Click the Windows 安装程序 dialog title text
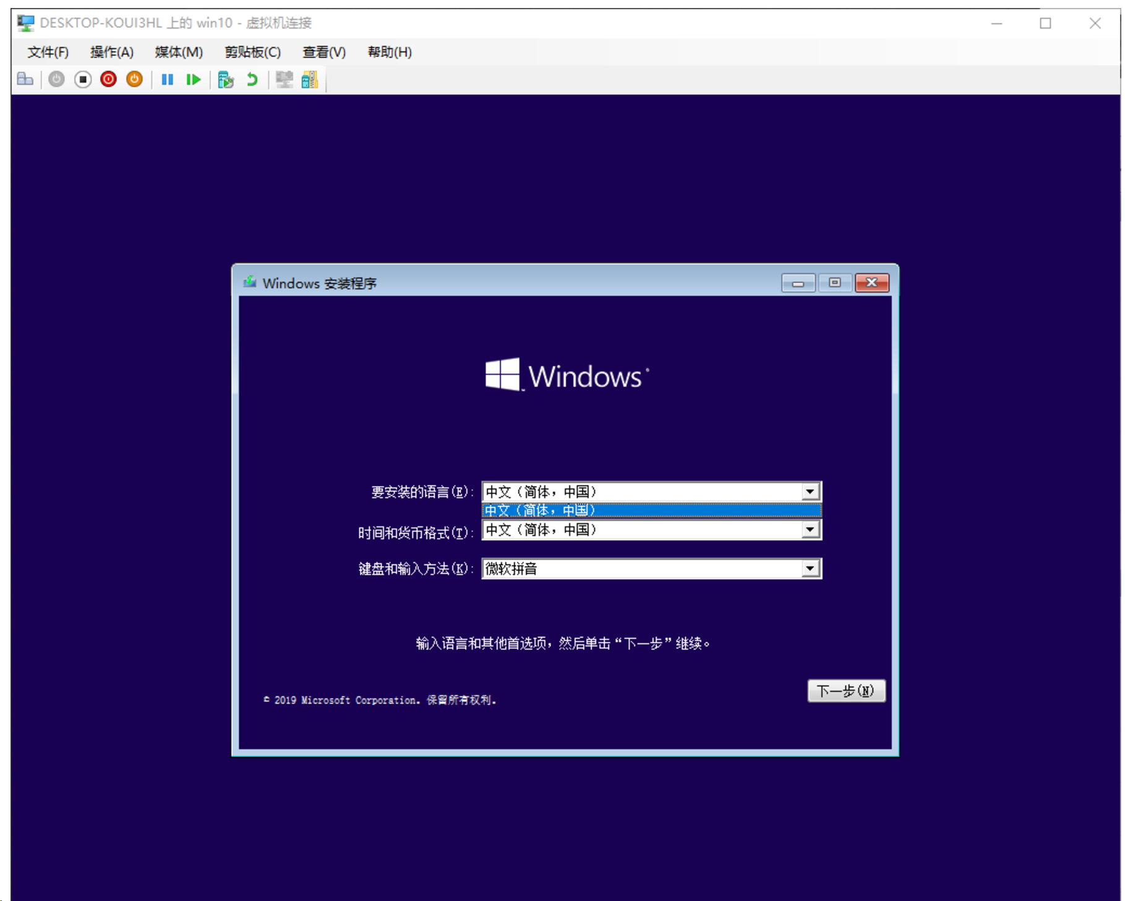 tap(319, 283)
